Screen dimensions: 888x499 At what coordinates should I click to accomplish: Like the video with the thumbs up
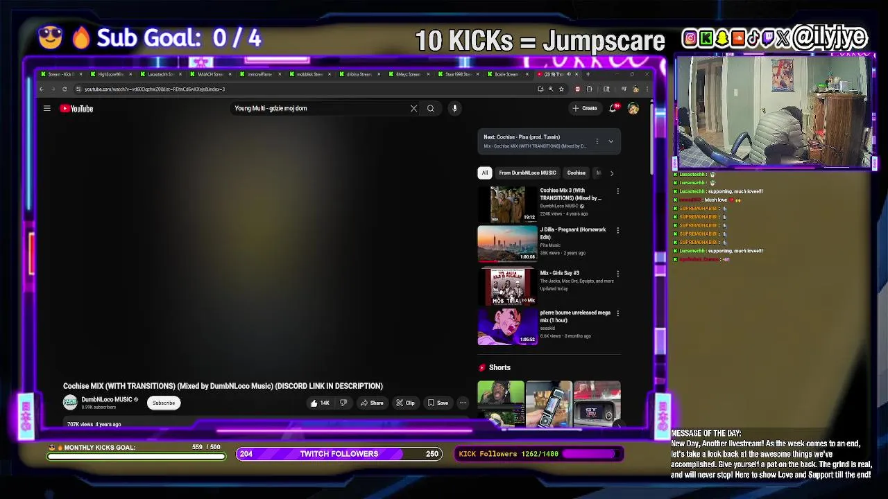(320, 403)
